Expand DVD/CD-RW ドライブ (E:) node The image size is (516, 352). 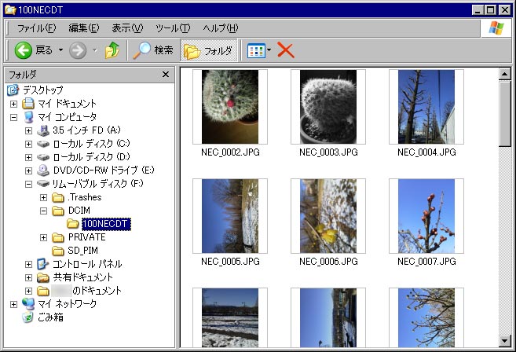pos(28,170)
